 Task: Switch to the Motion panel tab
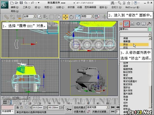138,24
